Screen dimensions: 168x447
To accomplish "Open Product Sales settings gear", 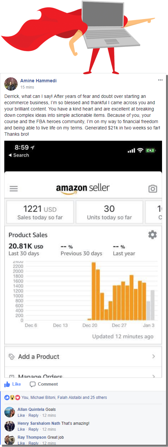I will coord(152,235).
